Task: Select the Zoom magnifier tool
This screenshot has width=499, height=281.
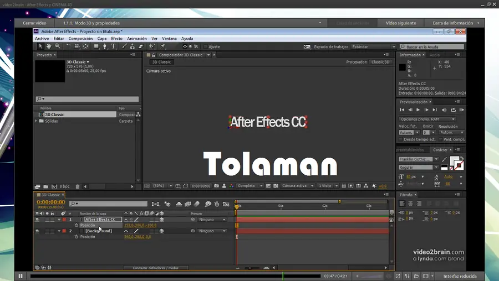Action: (58, 46)
